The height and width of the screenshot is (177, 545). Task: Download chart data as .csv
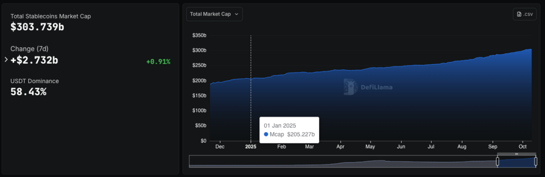pyautogui.click(x=525, y=14)
